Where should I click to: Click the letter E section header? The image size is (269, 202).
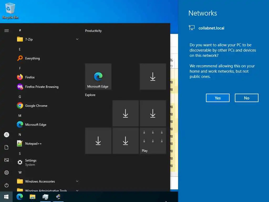pyautogui.click(x=20, y=49)
